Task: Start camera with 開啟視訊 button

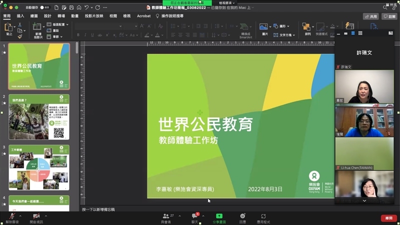Action: tap(36, 216)
